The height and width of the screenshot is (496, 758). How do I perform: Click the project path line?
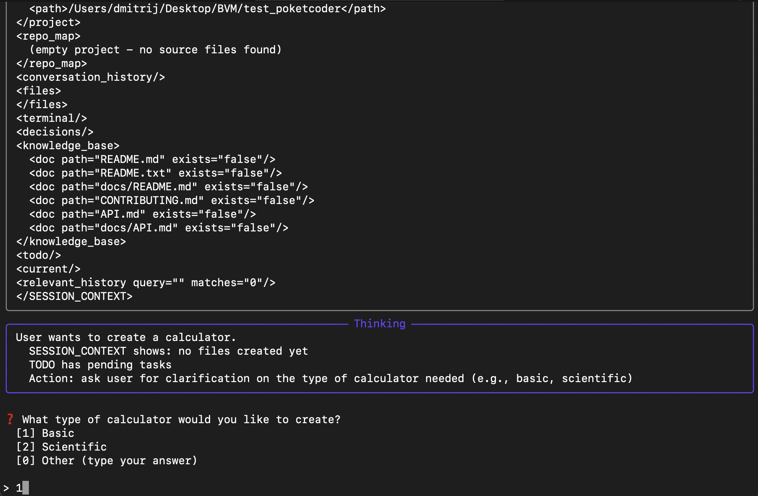tap(208, 8)
